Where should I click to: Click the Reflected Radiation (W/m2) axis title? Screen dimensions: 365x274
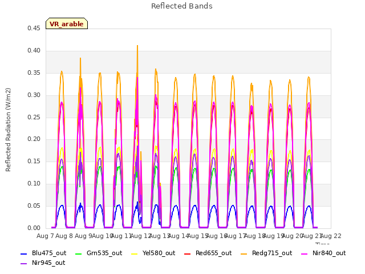[8, 130]
